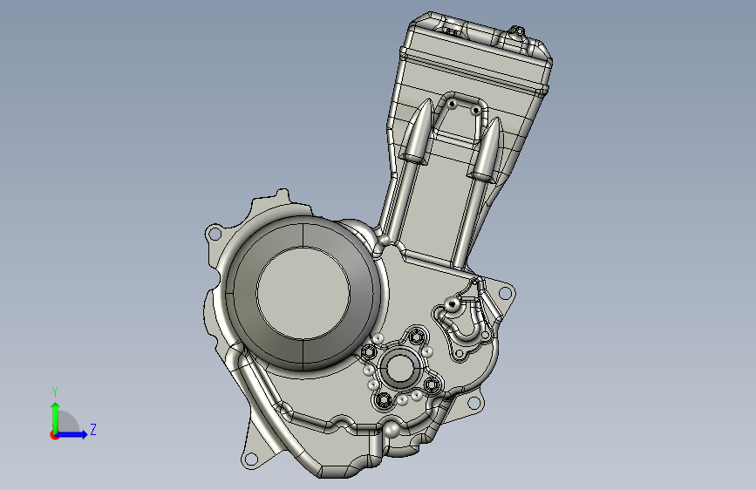Click the red X axis origin ball of the triad
The image size is (756, 490).
pyautogui.click(x=54, y=435)
